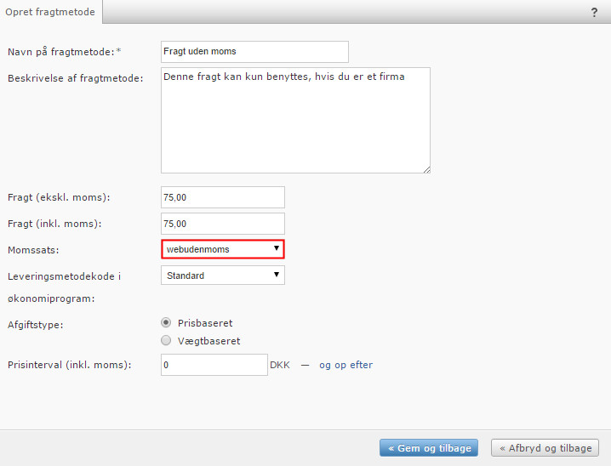611x466 pixels.
Task: Click the Afbryd og tilbage button
Action: click(x=545, y=448)
